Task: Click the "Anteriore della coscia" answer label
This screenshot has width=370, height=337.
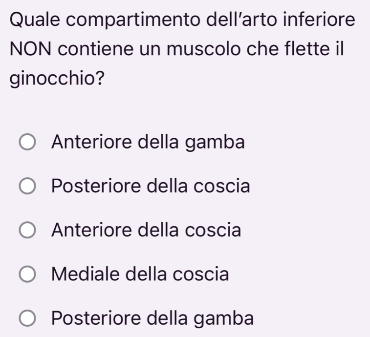Action: (x=146, y=230)
